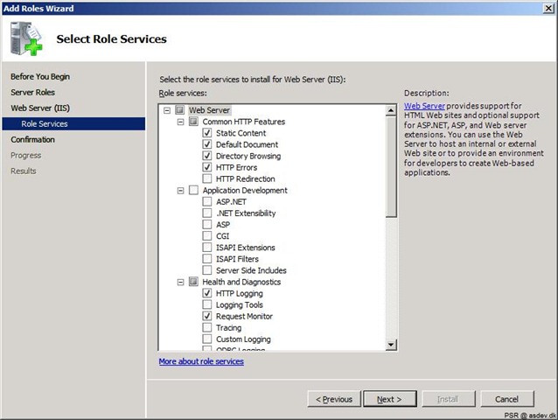
Task: Select the Application Development label
Action: point(245,190)
